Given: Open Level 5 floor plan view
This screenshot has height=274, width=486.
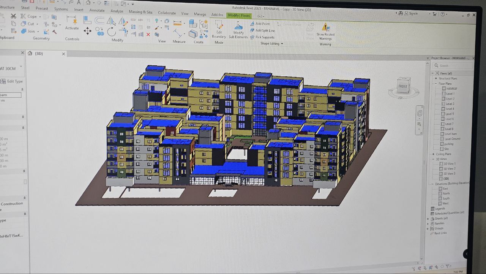Looking at the screenshot, I should [x=450, y=114].
